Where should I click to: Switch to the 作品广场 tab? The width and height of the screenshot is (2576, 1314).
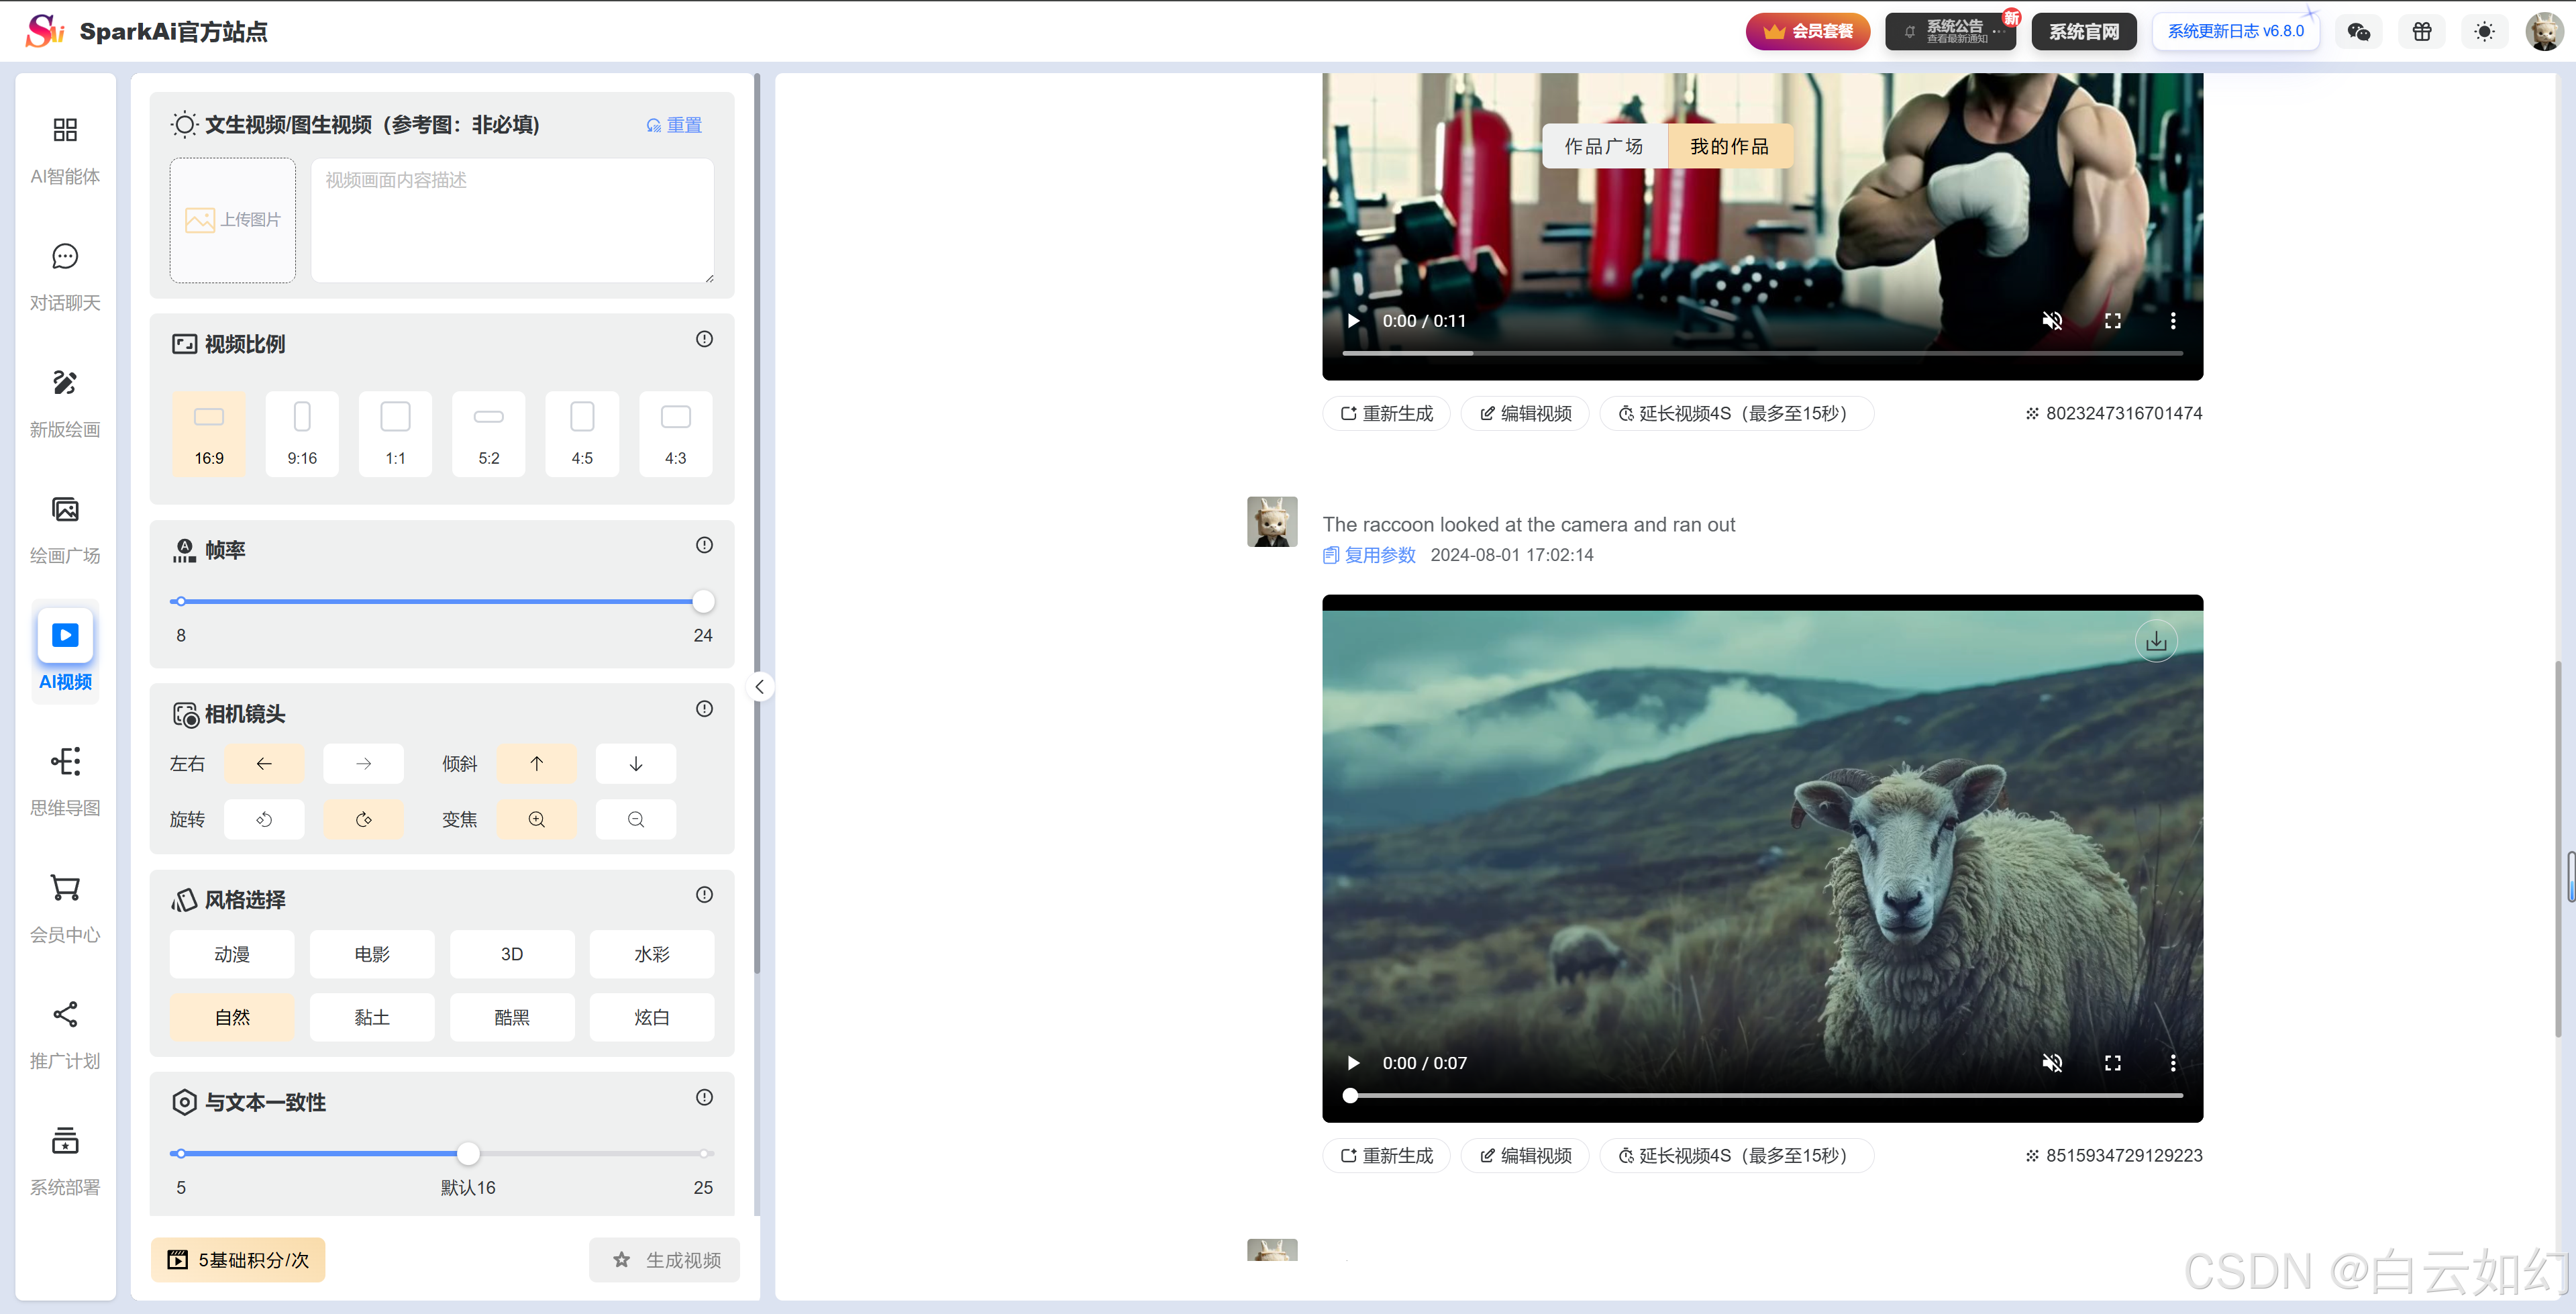[1604, 146]
